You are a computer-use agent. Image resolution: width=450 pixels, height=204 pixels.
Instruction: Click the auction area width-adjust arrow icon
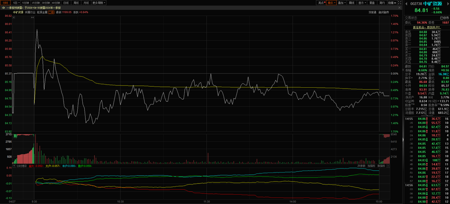[x=33, y=18]
